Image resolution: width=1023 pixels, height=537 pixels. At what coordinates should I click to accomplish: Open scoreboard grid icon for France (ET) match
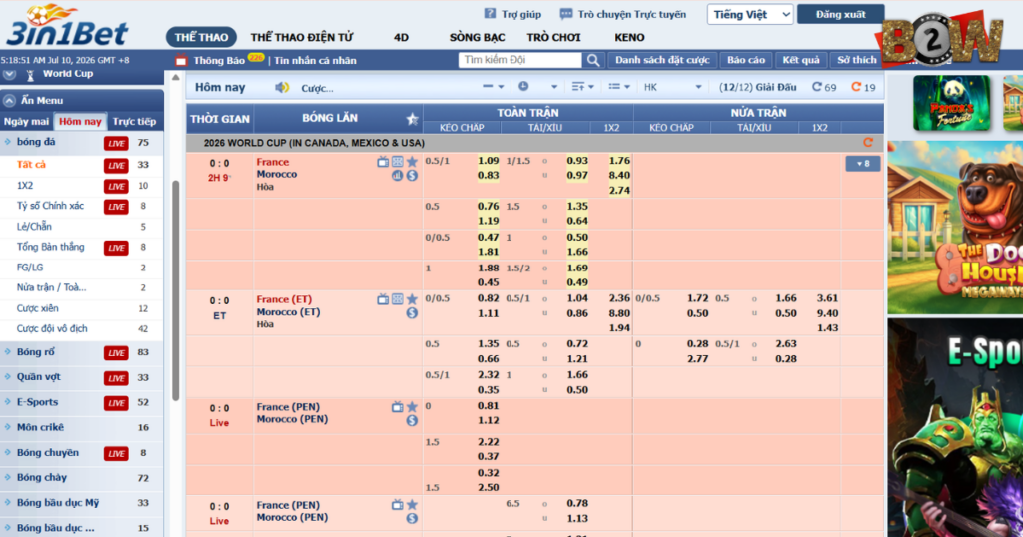click(398, 299)
